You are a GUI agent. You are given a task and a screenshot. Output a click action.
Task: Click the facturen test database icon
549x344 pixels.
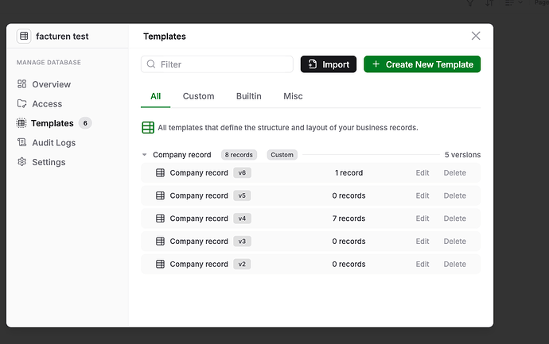point(24,36)
